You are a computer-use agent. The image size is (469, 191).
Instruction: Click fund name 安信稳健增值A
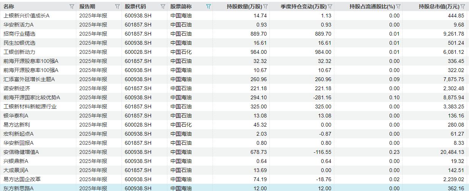(x=21, y=152)
